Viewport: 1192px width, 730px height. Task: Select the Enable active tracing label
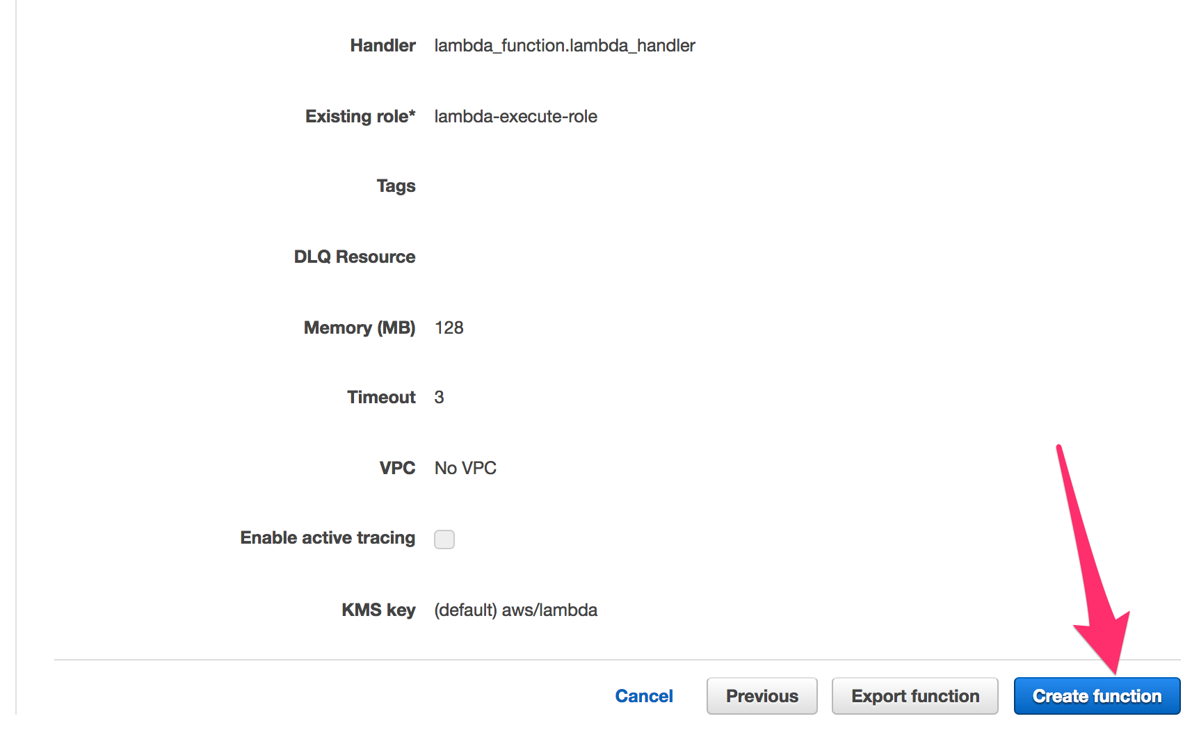pyautogui.click(x=327, y=537)
